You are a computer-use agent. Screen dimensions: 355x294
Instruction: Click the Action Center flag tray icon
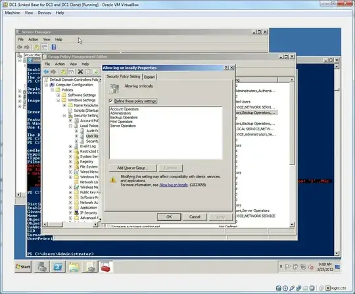288,267
